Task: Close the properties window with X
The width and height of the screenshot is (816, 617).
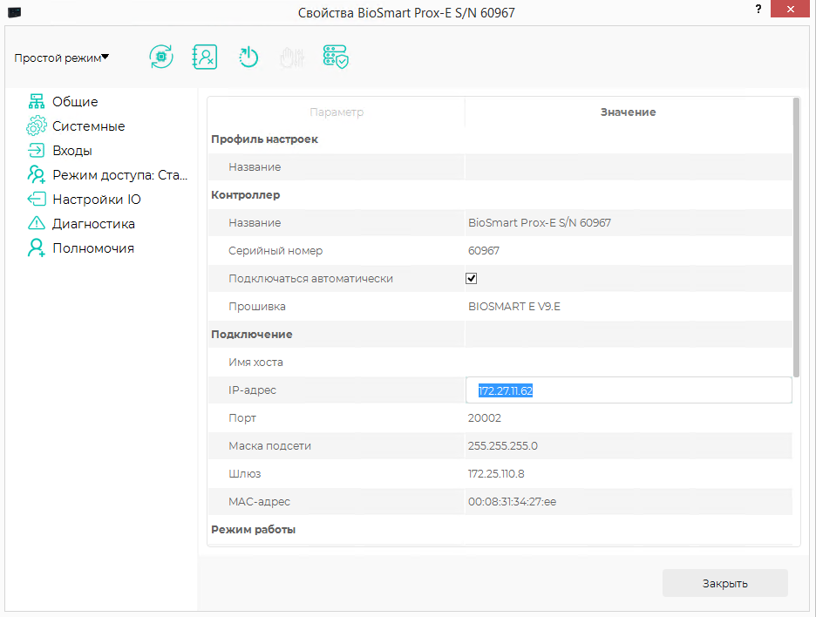Action: click(790, 9)
